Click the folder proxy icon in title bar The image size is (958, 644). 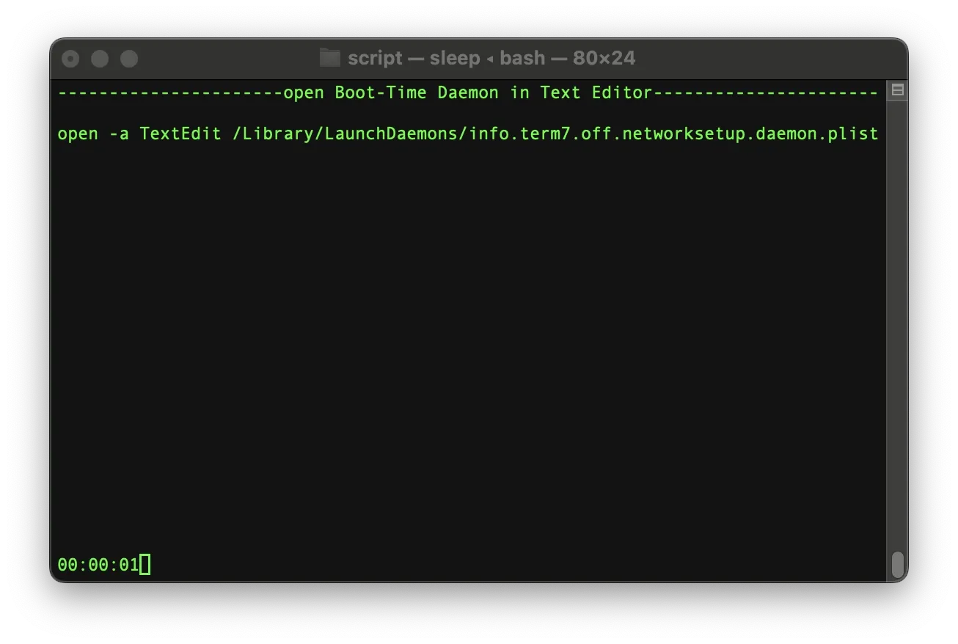tap(330, 58)
